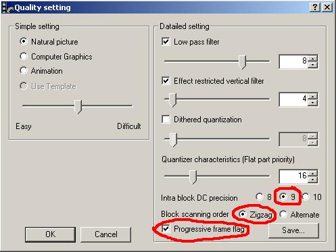
Task: Disable the Effect restricted vertical filter checkbox
Action: (x=166, y=80)
